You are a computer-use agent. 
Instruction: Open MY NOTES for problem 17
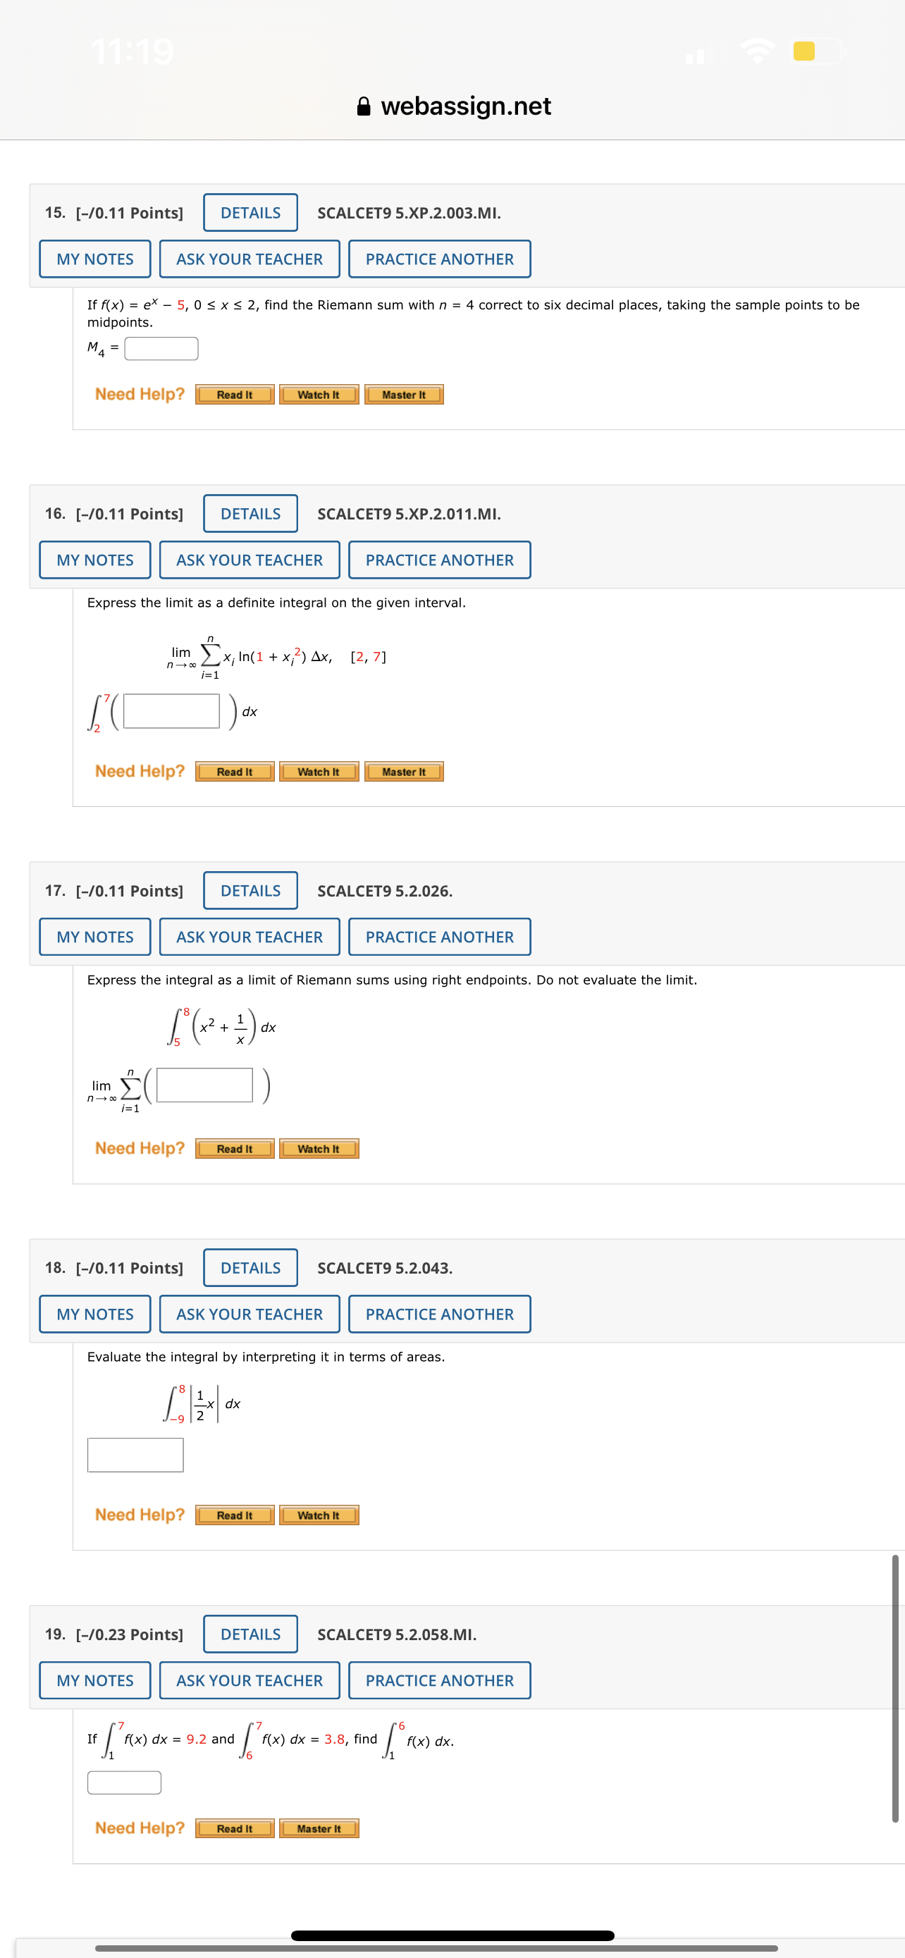[x=94, y=937]
